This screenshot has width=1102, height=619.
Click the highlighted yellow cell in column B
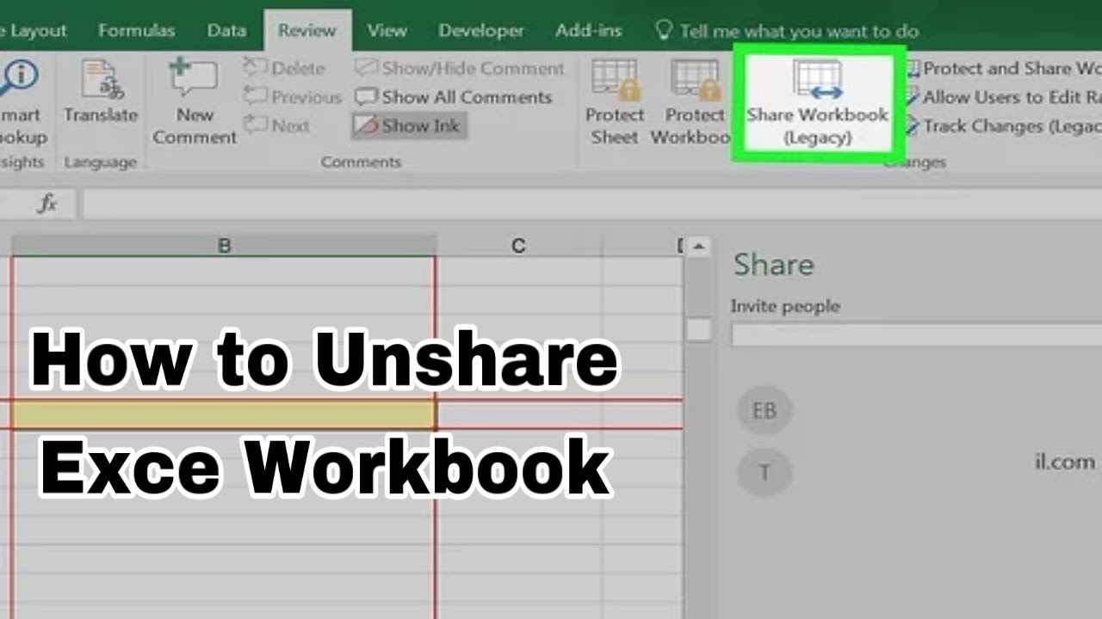[224, 414]
